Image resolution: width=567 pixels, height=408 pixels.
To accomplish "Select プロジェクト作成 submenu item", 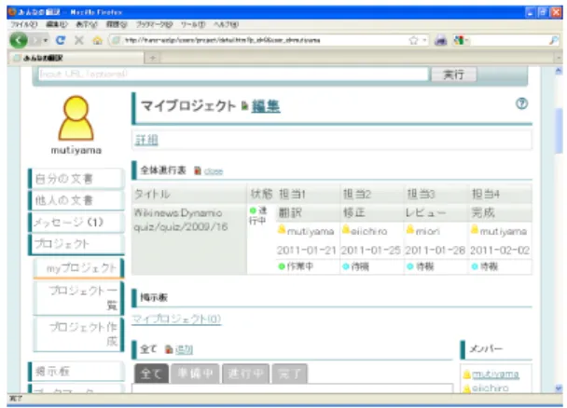I will pyautogui.click(x=78, y=334).
